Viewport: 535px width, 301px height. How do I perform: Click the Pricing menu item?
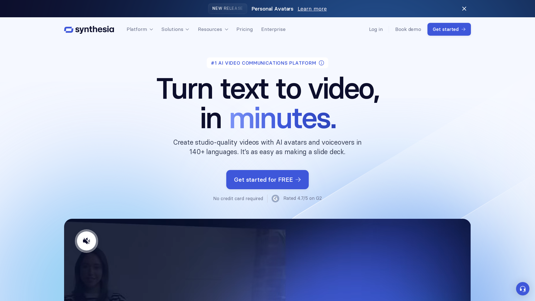245,29
